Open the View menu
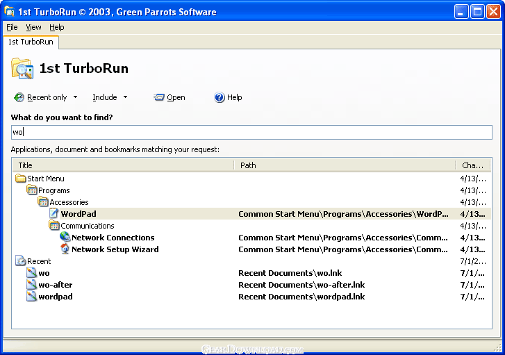The image size is (505, 355). pos(33,27)
